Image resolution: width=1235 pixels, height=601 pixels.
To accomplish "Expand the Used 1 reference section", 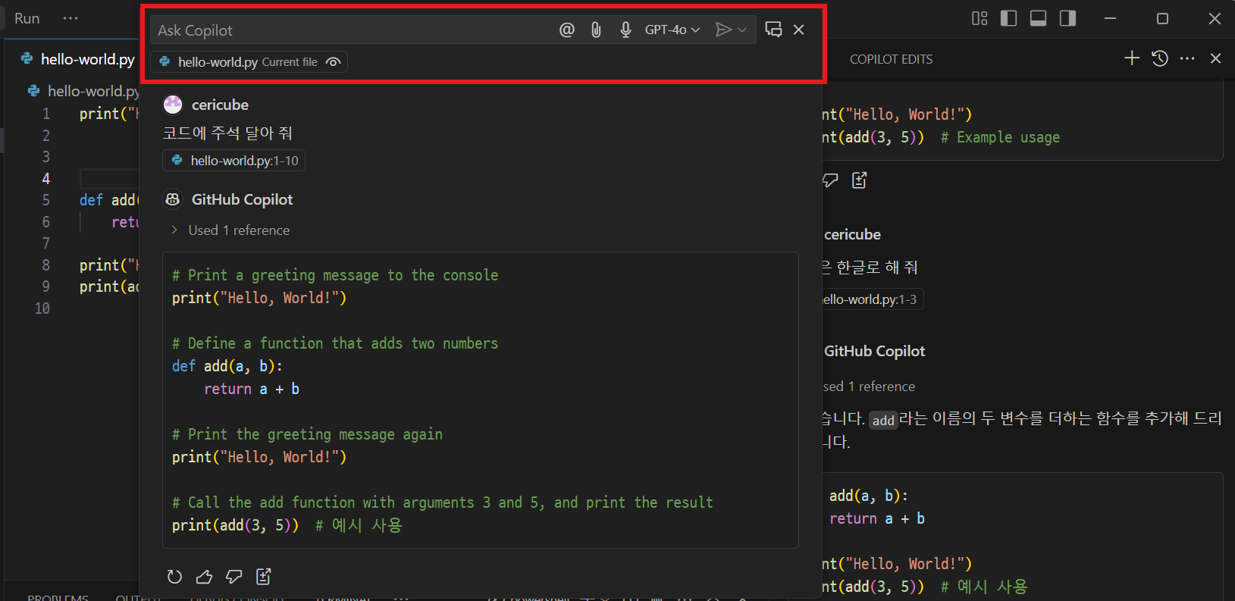I will [x=230, y=230].
